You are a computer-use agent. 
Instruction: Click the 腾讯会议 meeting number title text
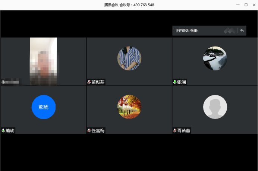129,5
